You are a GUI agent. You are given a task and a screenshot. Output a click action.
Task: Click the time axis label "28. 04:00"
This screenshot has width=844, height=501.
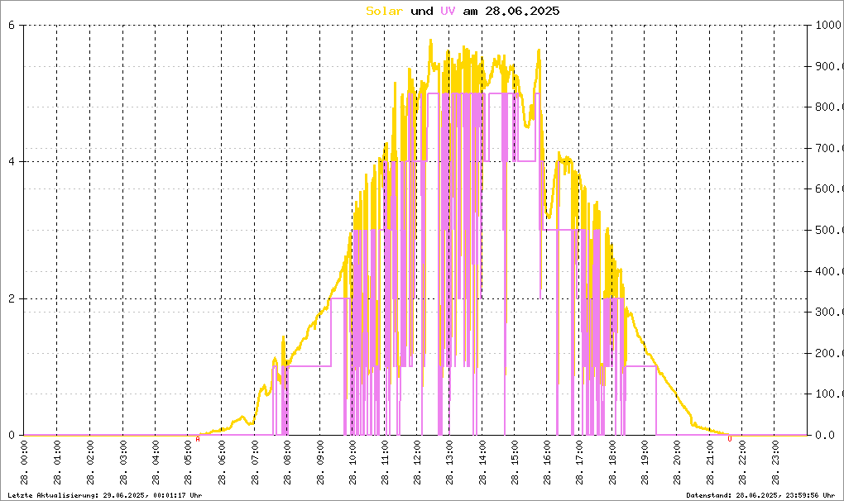pos(156,463)
